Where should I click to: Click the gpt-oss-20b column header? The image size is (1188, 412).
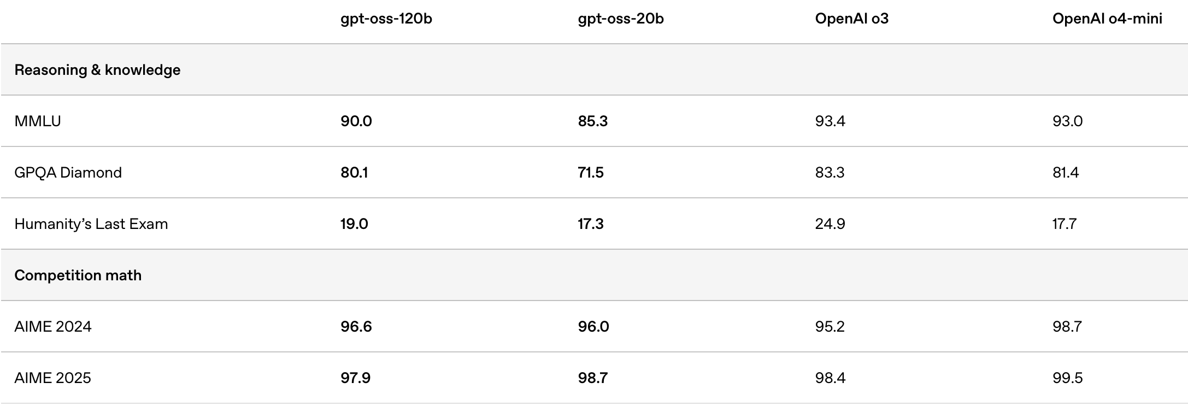[621, 19]
